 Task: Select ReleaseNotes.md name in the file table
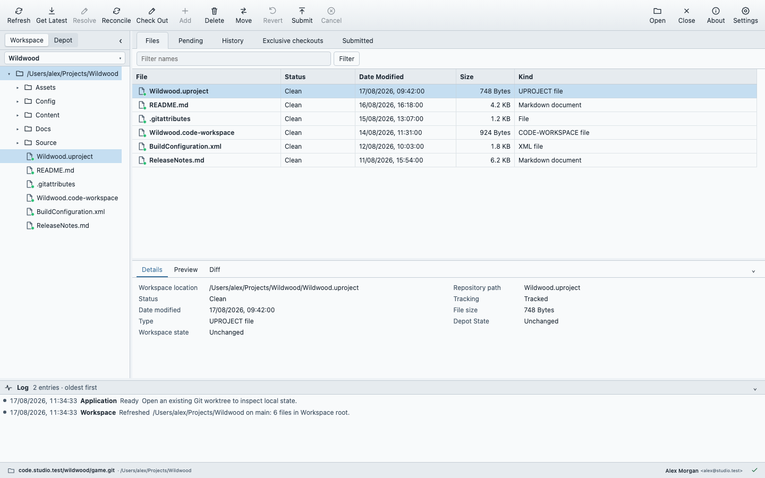point(177,160)
